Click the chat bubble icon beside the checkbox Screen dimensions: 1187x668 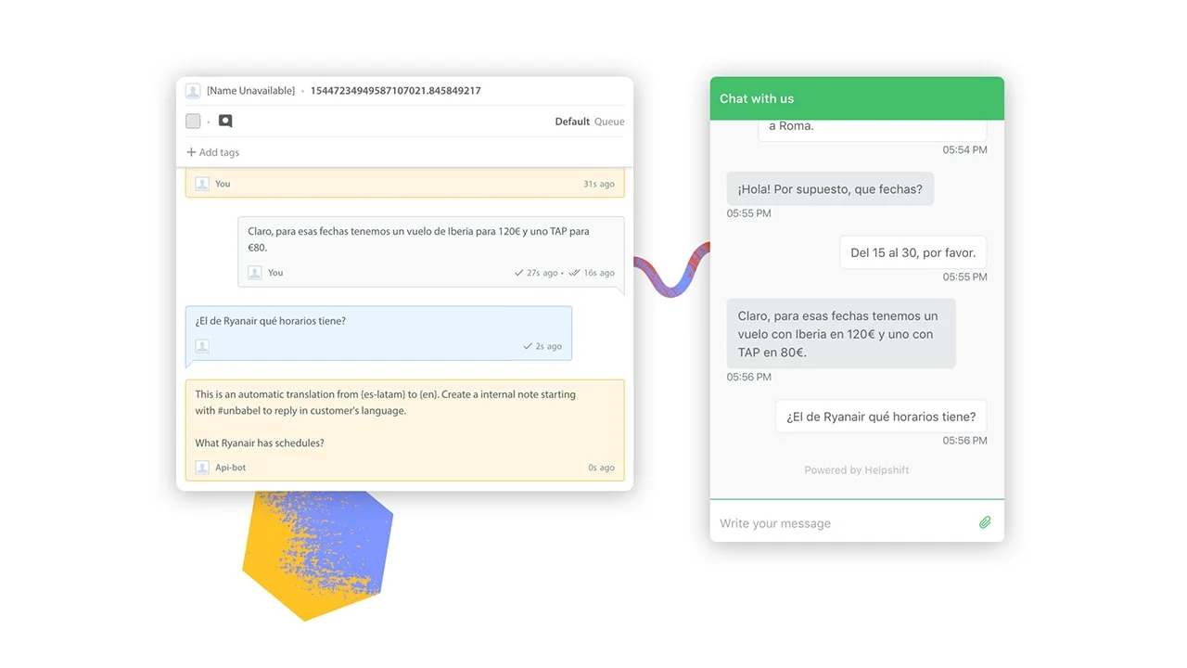coord(225,121)
